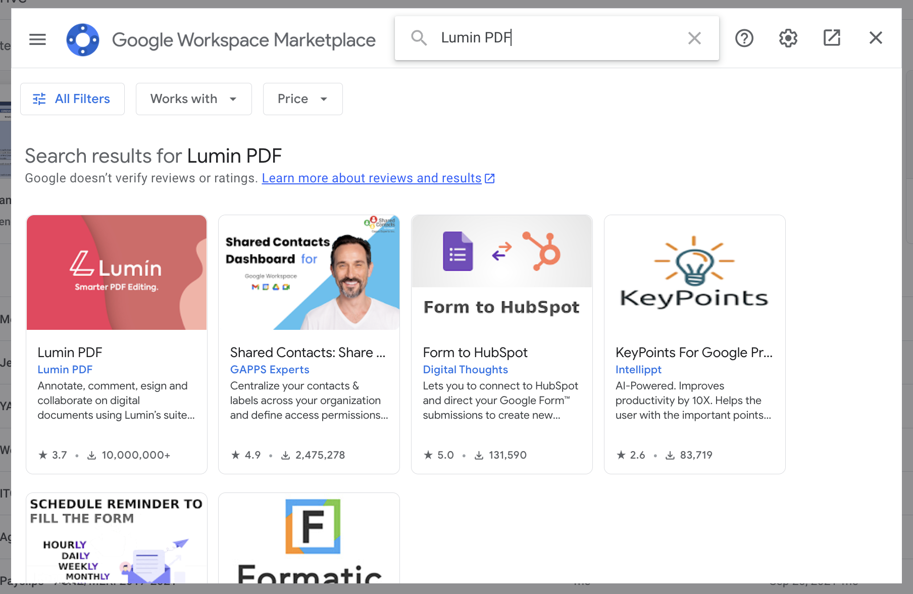Open Marketplace in a new window
Image resolution: width=913 pixels, height=594 pixels.
pos(831,38)
